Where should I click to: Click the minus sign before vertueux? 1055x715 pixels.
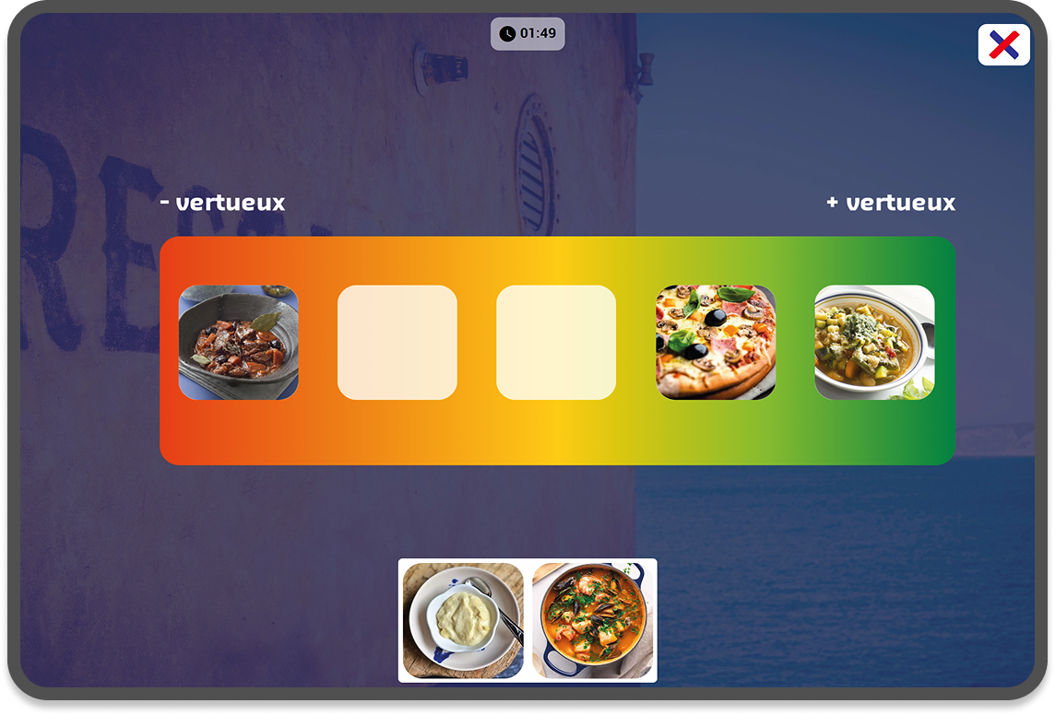point(165,202)
